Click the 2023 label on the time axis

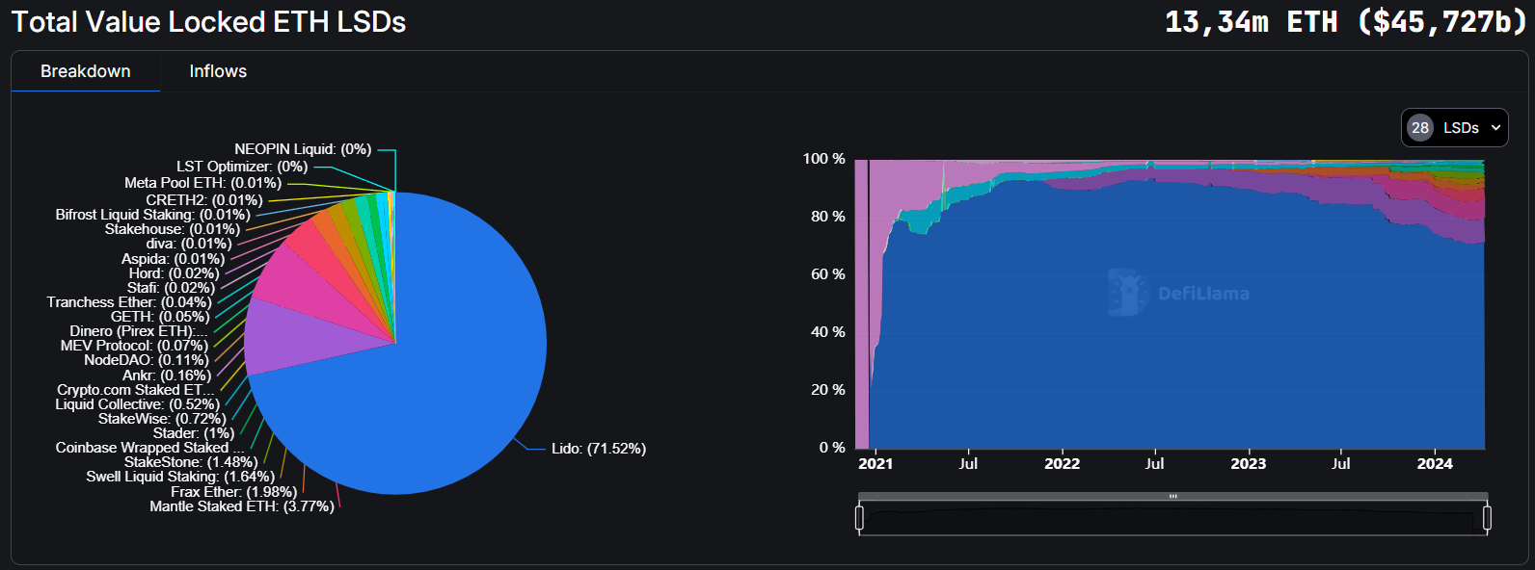click(1249, 464)
